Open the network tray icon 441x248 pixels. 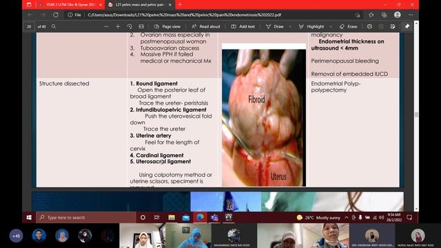(x=375, y=218)
